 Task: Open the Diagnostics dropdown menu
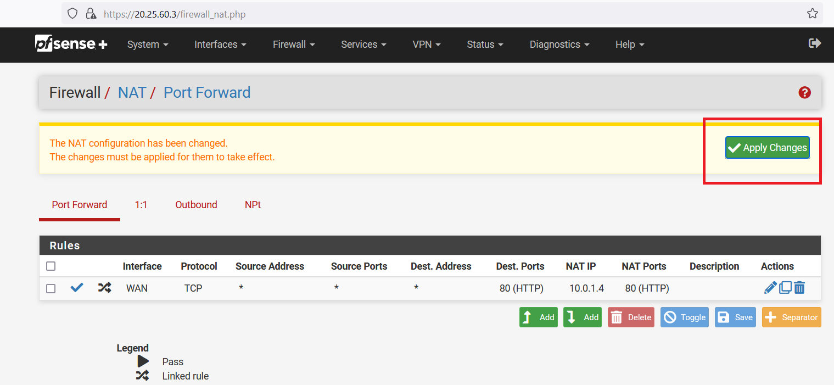pos(559,44)
